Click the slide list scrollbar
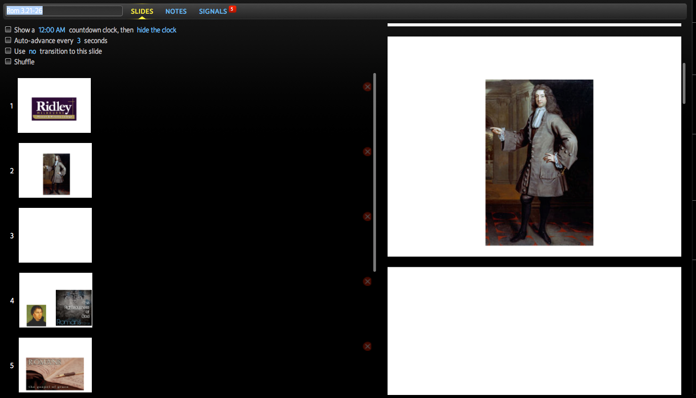Image resolution: width=696 pixels, height=398 pixels. 375,172
